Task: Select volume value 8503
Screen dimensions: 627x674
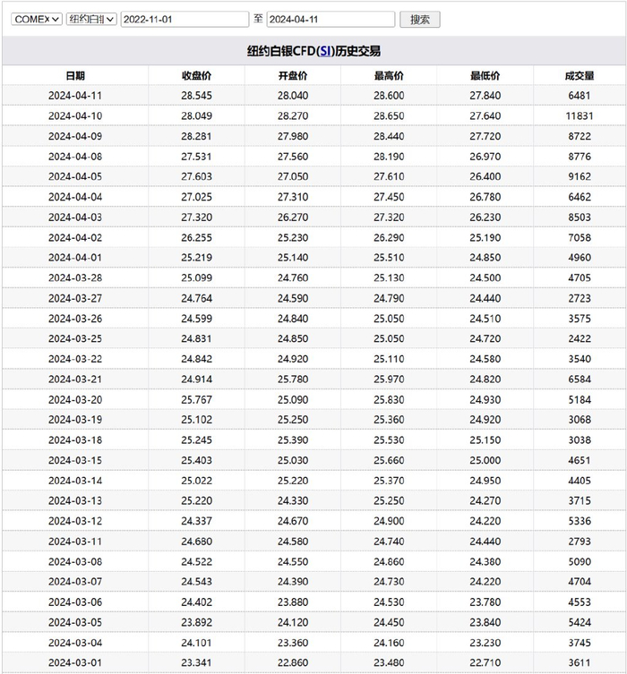Action: [580, 218]
